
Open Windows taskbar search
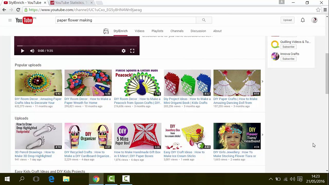22,179
